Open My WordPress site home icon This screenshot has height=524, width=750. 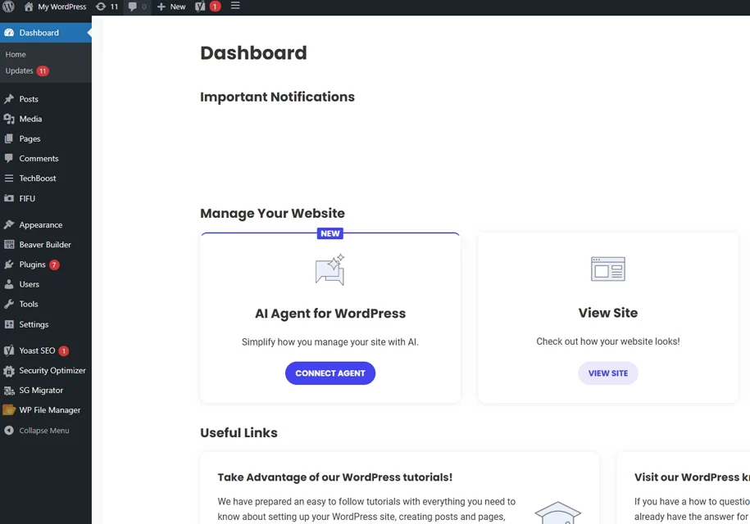coord(29,7)
